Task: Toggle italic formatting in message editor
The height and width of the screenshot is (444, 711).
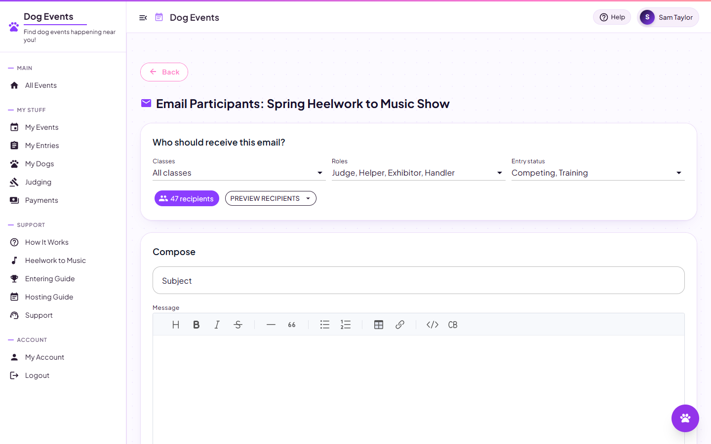Action: (217, 325)
